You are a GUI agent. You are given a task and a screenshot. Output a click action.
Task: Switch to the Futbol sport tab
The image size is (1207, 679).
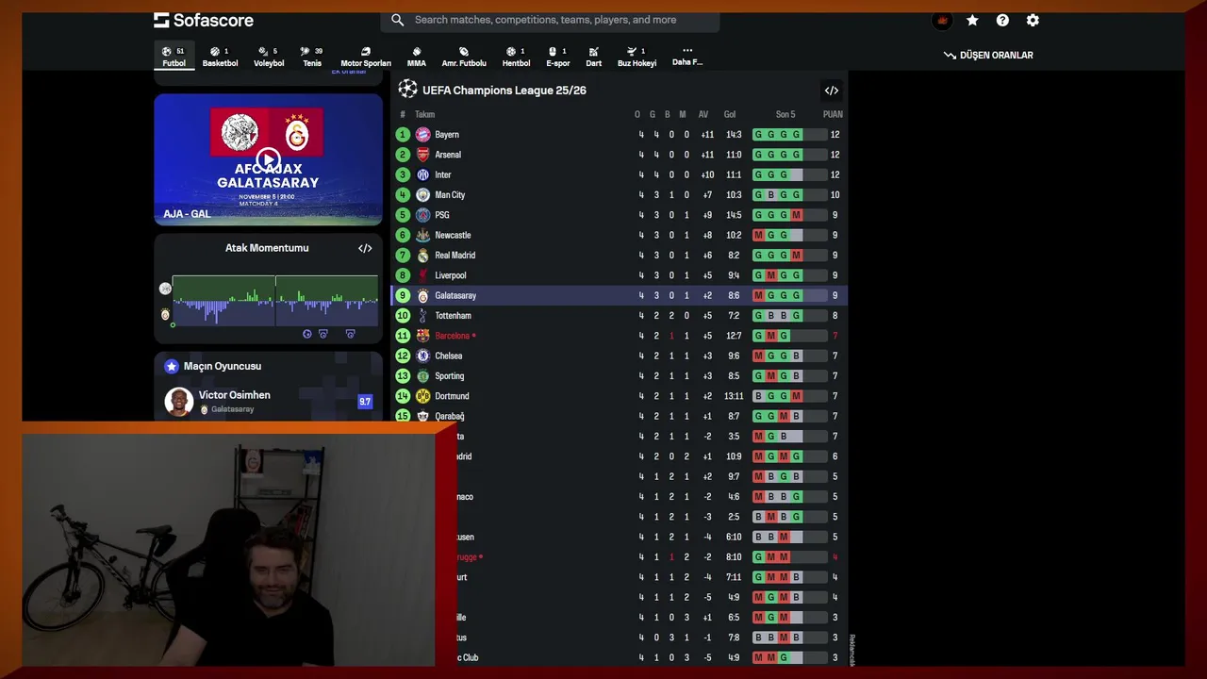pyautogui.click(x=174, y=57)
